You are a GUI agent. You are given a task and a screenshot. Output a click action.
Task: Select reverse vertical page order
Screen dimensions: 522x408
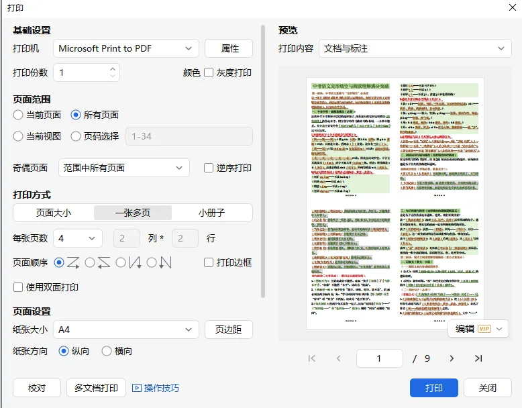152,263
